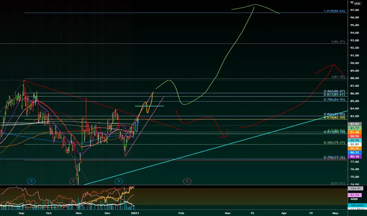The image size is (367, 216).
Task: Click the white 80.89 price label
Action: tap(354, 144)
